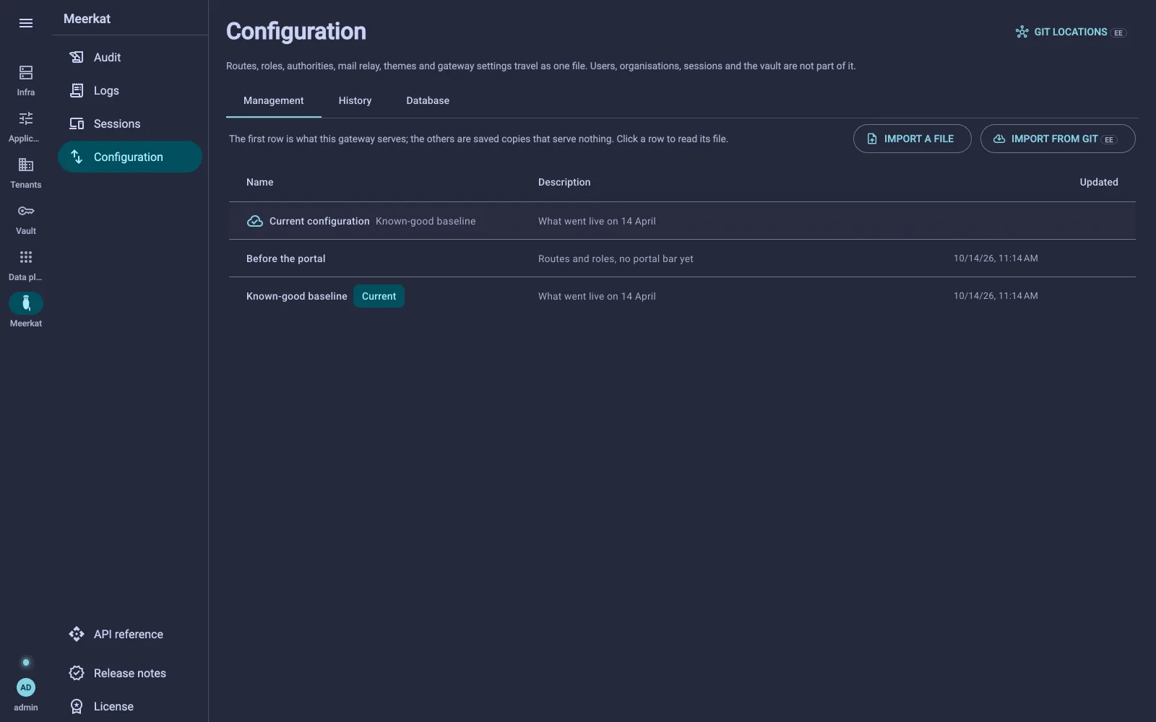
Task: Click the Updated column header
Action: click(x=1099, y=182)
